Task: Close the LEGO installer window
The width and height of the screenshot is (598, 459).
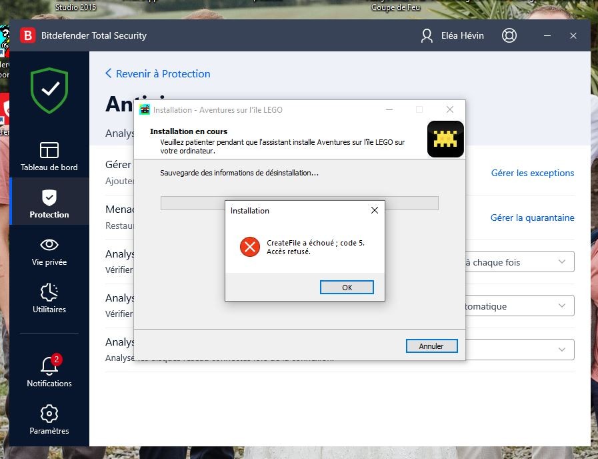Action: pos(450,109)
